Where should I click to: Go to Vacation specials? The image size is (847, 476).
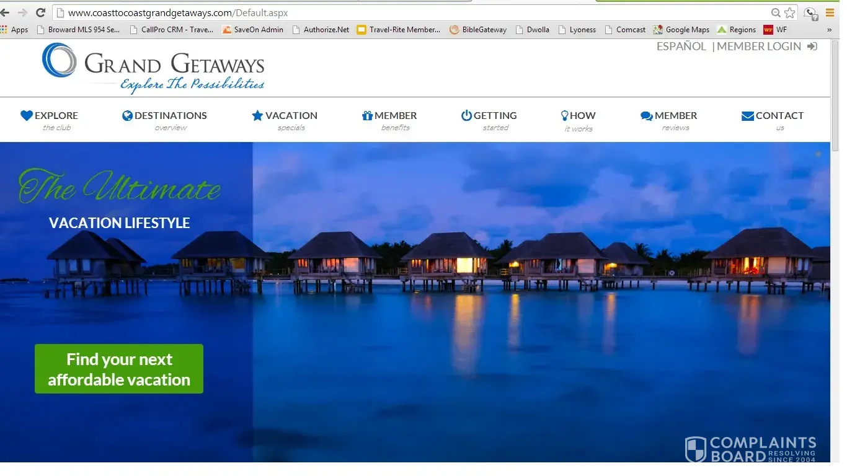(285, 120)
